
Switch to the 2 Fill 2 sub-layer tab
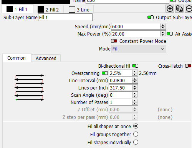coord(48,10)
